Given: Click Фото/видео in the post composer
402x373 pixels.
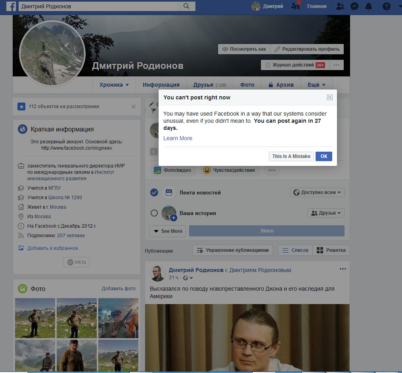Looking at the screenshot, I should point(172,170).
